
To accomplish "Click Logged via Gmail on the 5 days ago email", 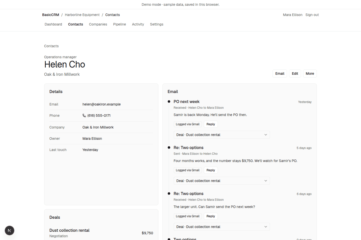I will [x=188, y=170].
